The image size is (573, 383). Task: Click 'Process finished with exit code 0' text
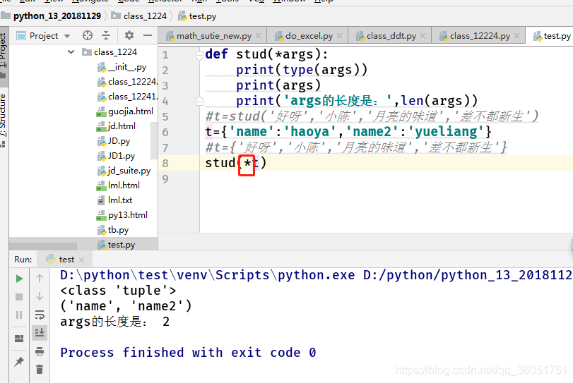click(x=188, y=353)
